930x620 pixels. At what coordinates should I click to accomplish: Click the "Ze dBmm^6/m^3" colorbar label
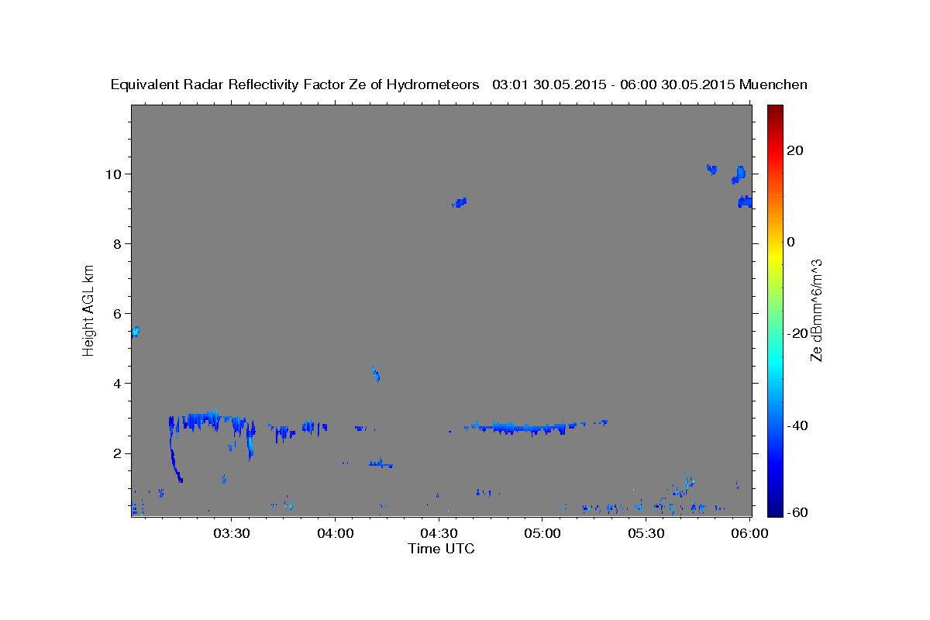click(815, 310)
